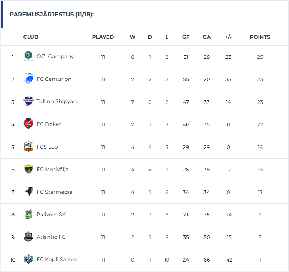Open the Tallinn Shipyard team link

click(58, 102)
